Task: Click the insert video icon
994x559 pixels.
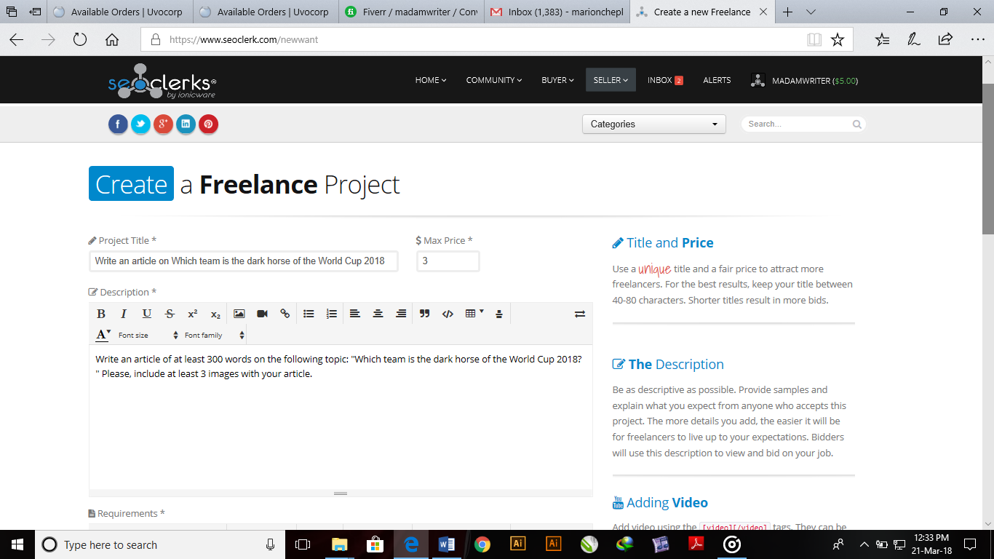Action: click(262, 314)
